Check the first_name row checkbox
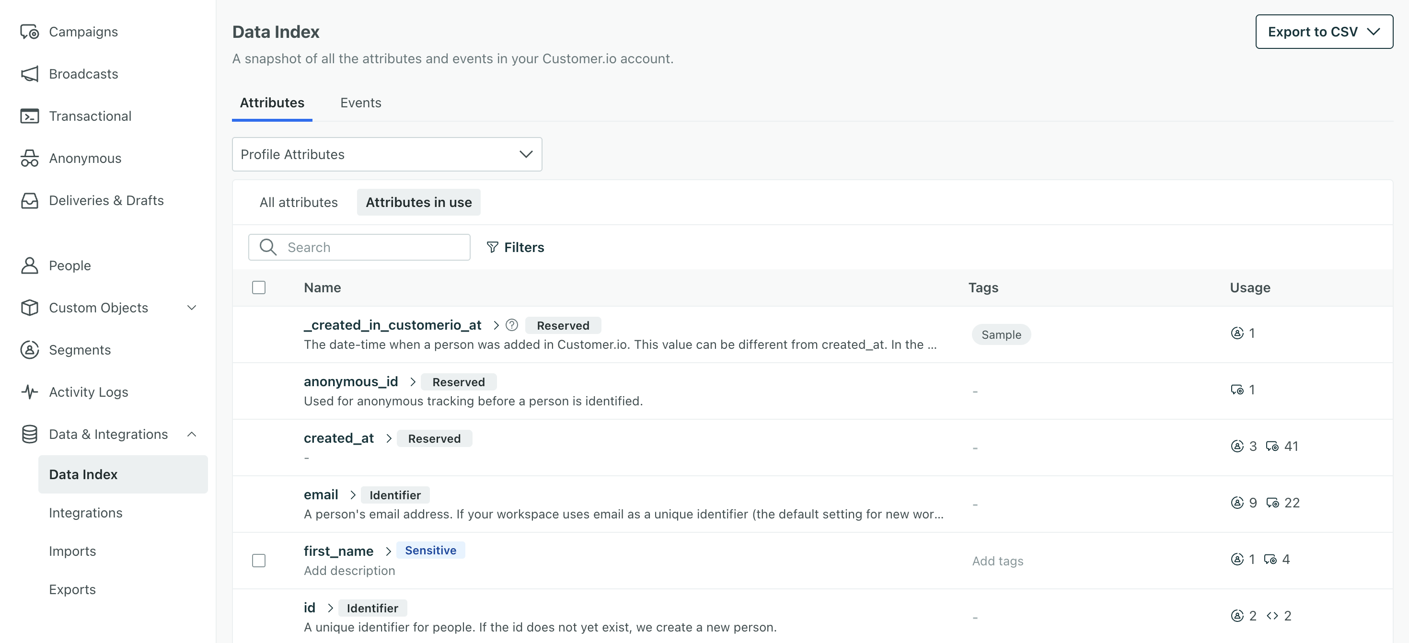1409x643 pixels. click(259, 561)
